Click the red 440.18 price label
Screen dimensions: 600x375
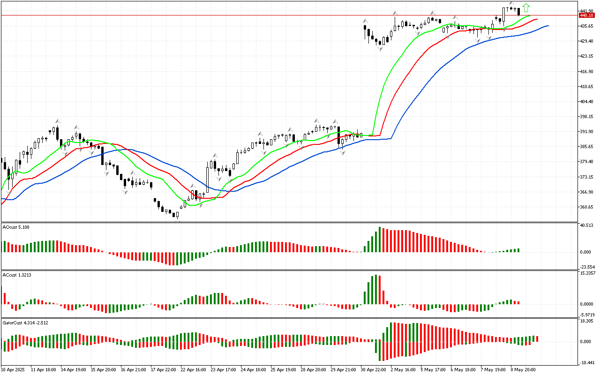pos(587,15)
